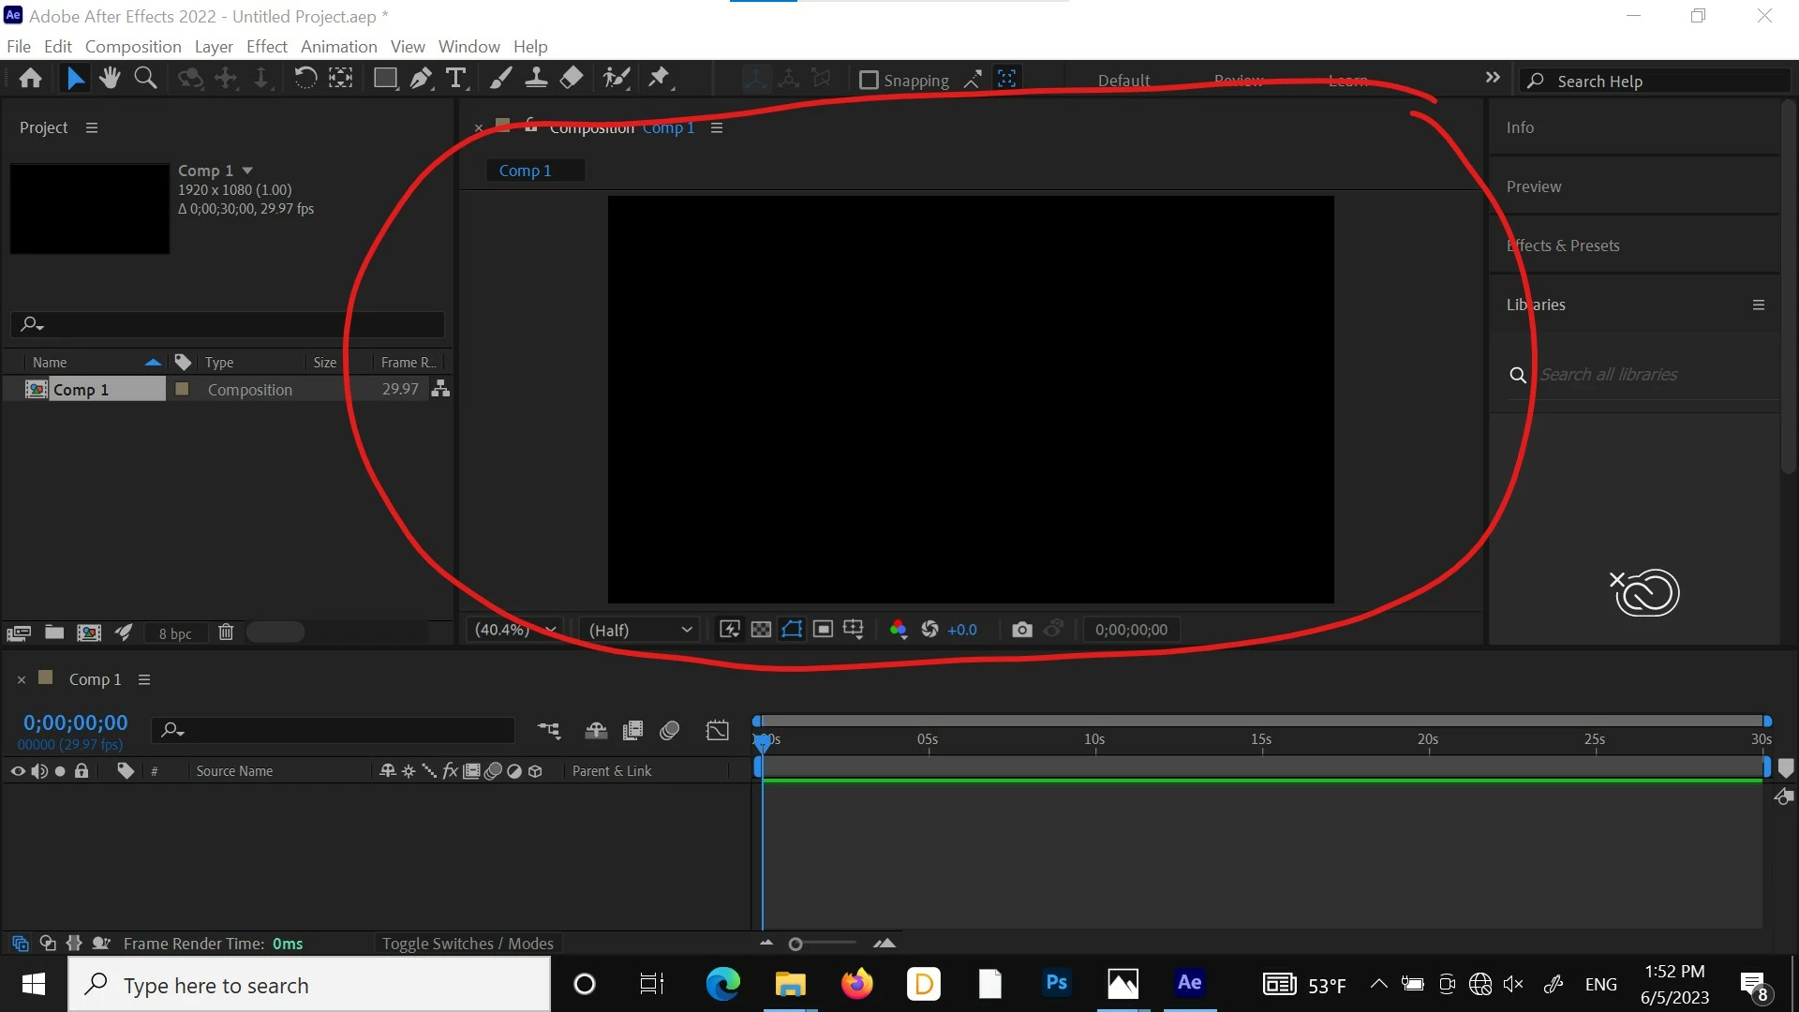Select the Eraser tool
This screenshot has height=1012, width=1799.
coord(572,79)
